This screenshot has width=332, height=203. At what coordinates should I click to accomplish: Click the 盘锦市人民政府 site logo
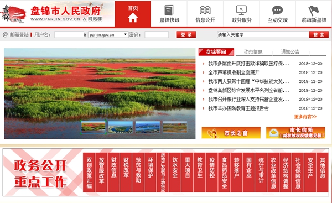coord(51,13)
